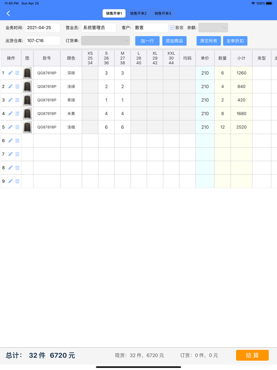Screen dimensions: 277x370
Task: Edit row 2 with the pencil icon
Action: 11,86
